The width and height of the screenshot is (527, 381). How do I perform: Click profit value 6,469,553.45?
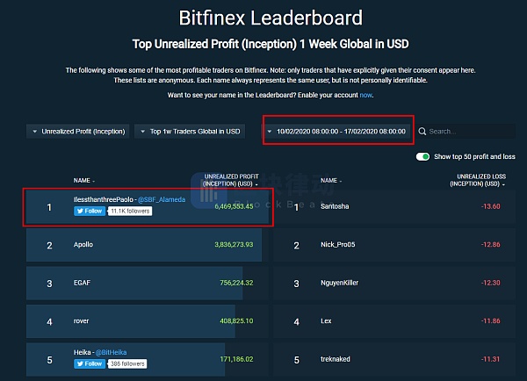234,206
